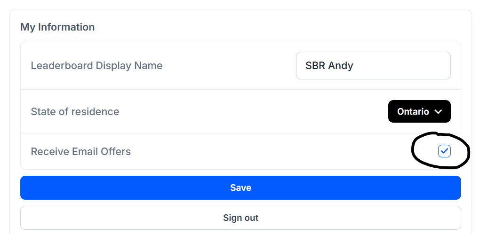Toggle email offers opt-in box
The width and height of the screenshot is (480, 234).
pyautogui.click(x=444, y=151)
